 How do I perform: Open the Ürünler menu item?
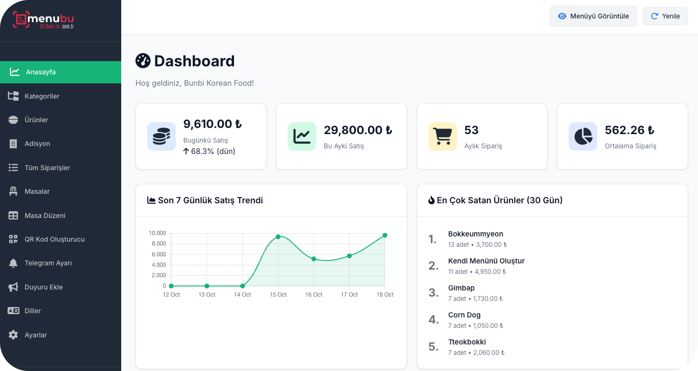(36, 120)
